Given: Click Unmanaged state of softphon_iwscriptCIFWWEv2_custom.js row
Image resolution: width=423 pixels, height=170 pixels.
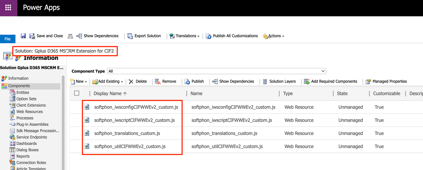Looking at the screenshot, I should click(351, 120).
